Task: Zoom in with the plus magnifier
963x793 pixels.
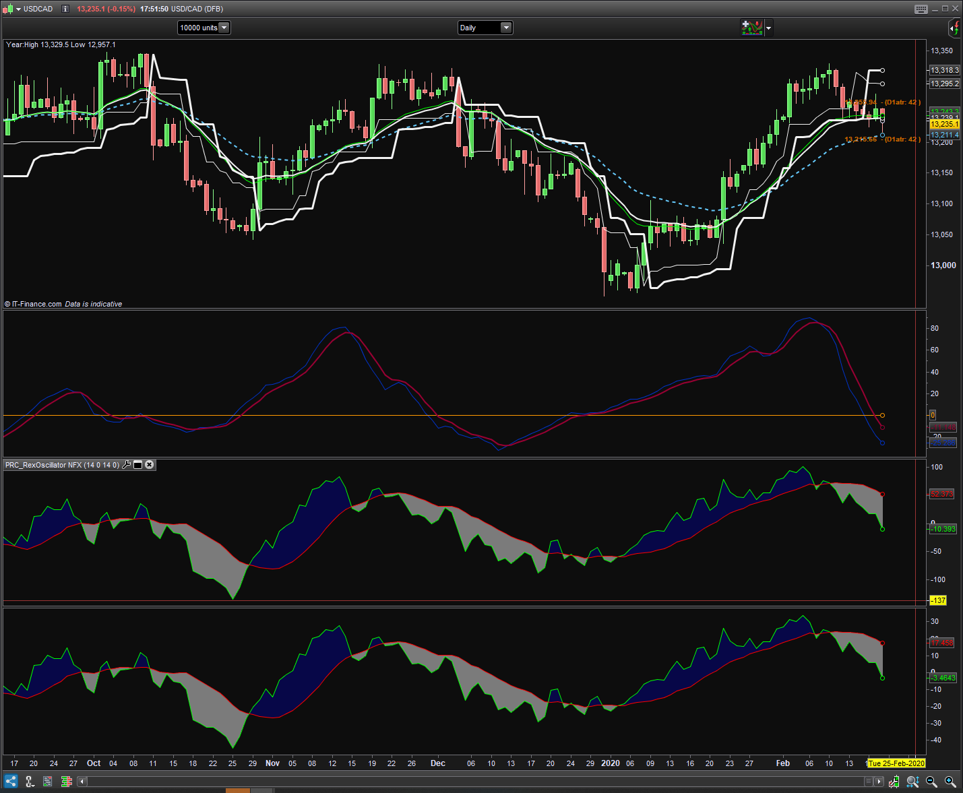Action: tap(950, 782)
